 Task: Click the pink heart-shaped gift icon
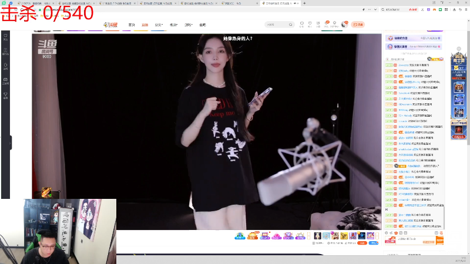tap(276, 236)
